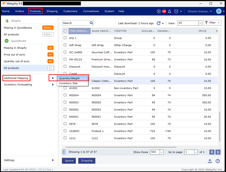Select the checkbox for item 1A2B3C

point(65,131)
